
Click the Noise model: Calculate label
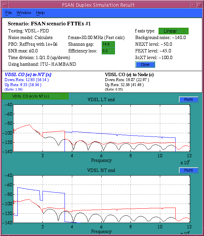tap(30, 37)
